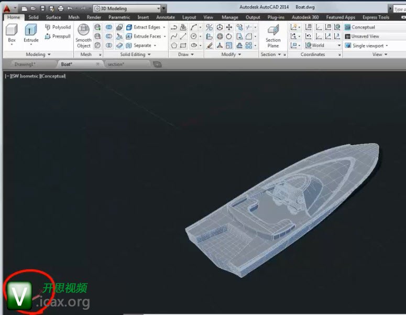Switch to the section* drawing tab
Image resolution: width=406 pixels, height=315 pixels.
[116, 64]
